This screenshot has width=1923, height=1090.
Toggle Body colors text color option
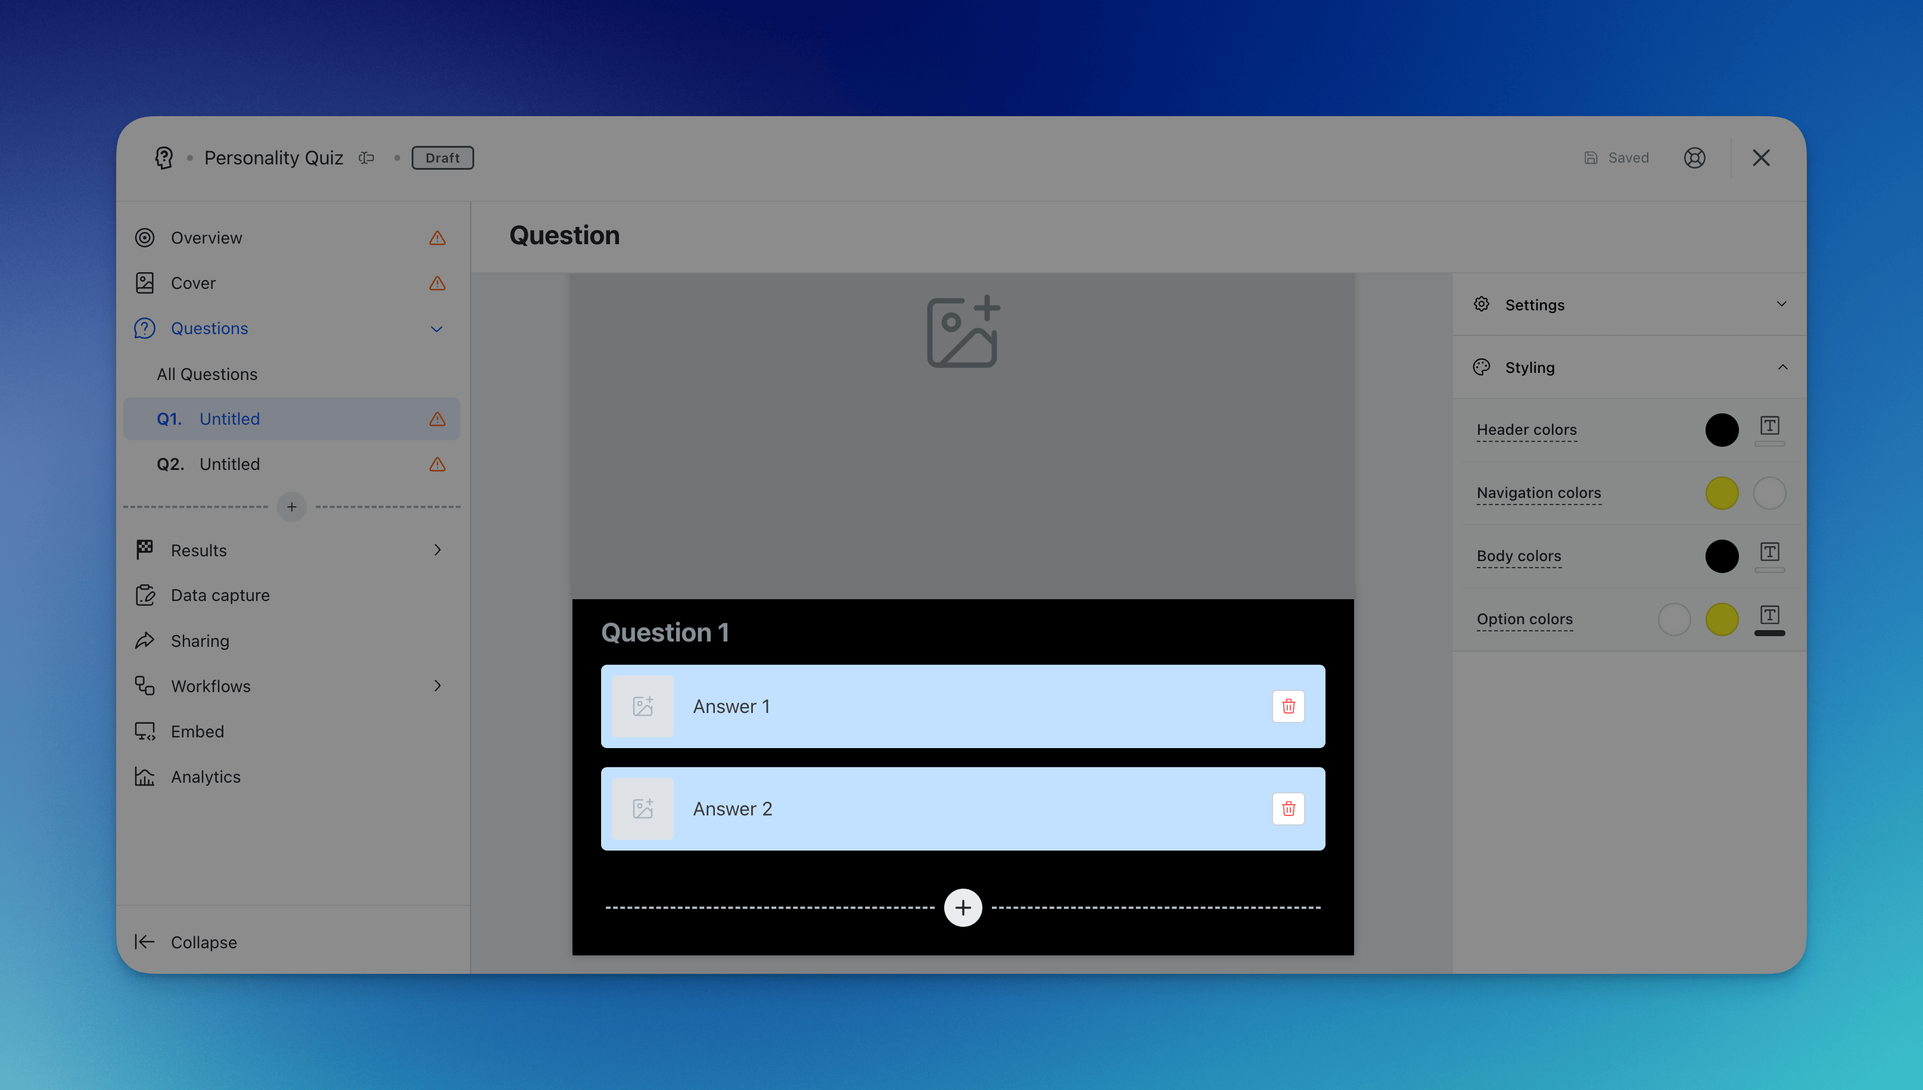(x=1769, y=555)
